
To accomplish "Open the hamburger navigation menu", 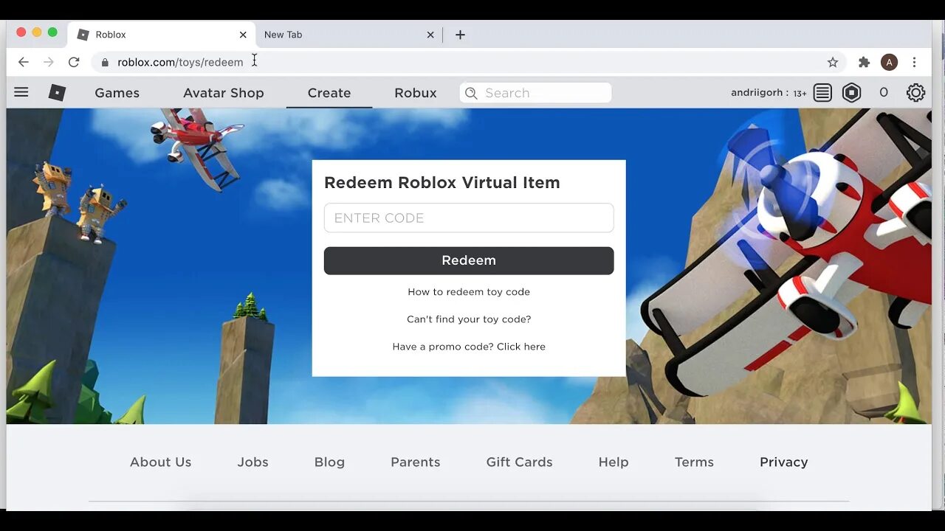I will tap(21, 92).
